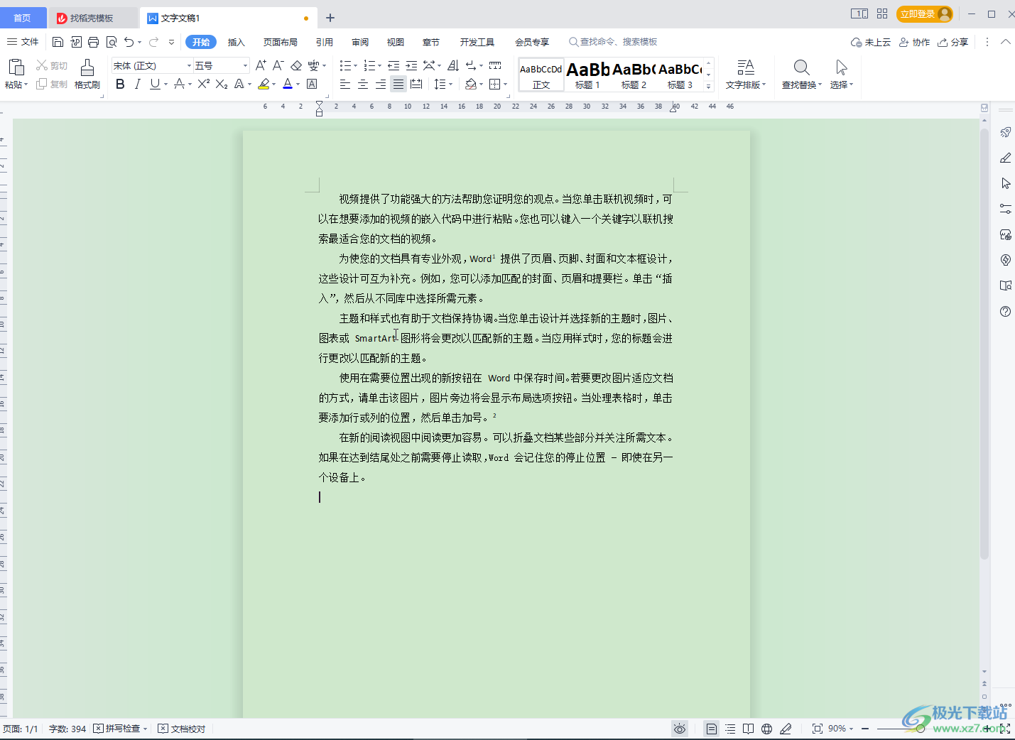The height and width of the screenshot is (740, 1015).
Task: Open the Select (选择) dropdown
Action: [842, 85]
